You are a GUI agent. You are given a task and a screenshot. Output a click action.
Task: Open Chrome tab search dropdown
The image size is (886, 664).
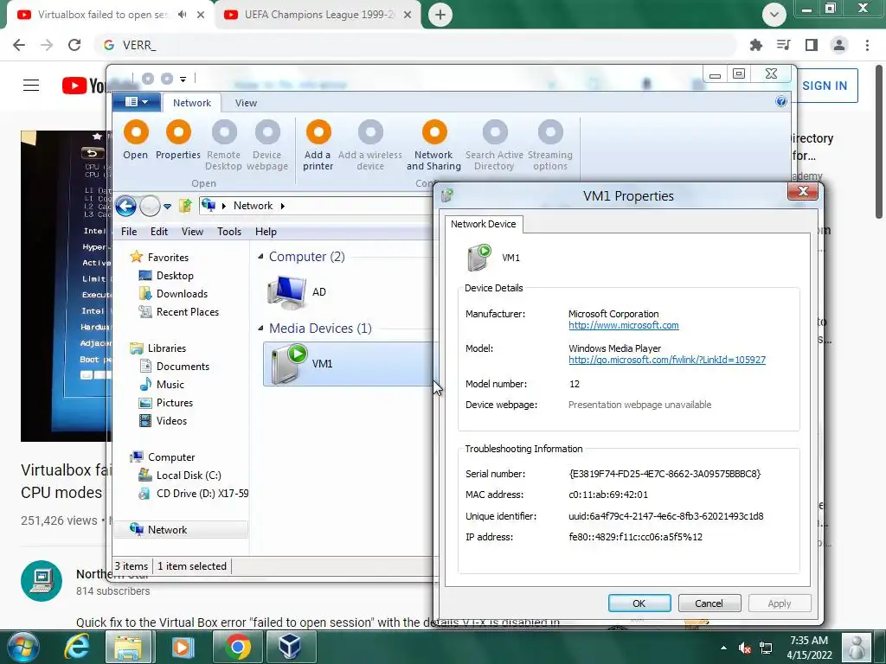pos(774,15)
